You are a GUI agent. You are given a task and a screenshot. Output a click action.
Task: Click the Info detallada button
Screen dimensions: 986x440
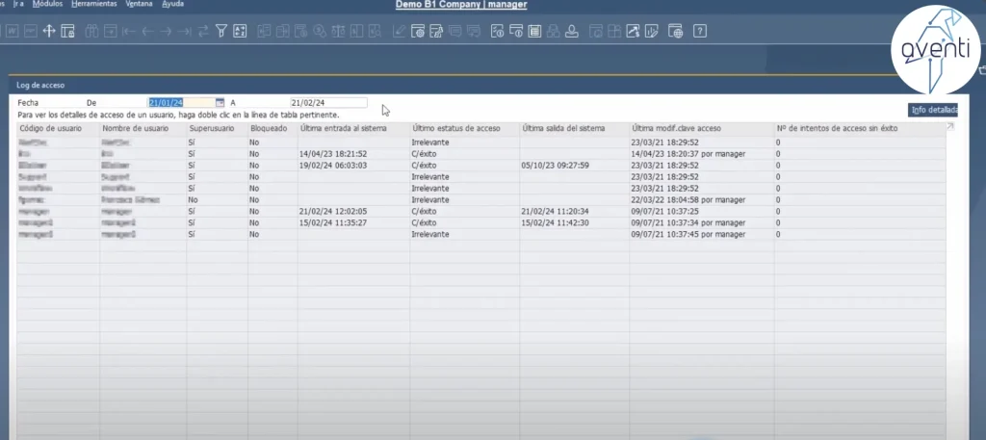(x=934, y=110)
